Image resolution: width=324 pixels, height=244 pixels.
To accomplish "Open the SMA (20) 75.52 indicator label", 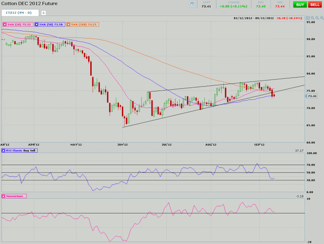I will tap(19, 25).
